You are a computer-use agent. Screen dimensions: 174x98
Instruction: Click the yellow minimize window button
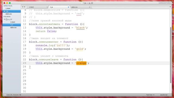pyautogui.click(x=7, y=3)
